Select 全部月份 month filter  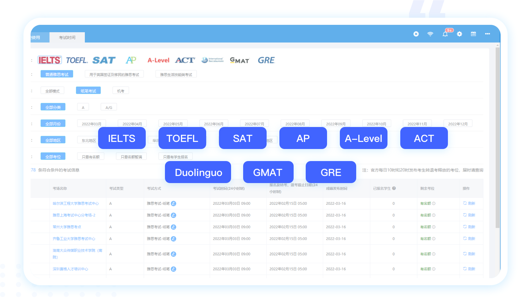pos(53,123)
